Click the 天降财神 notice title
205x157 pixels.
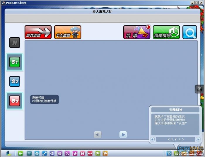pyautogui.click(x=175, y=110)
